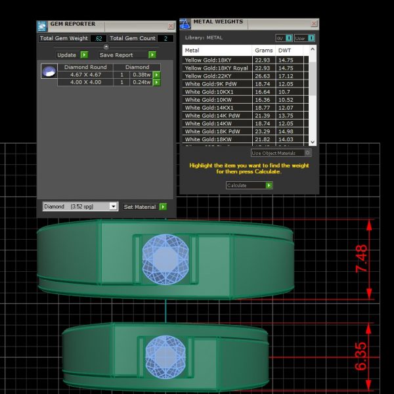Select White Gold:10KW row
The height and width of the screenshot is (394, 394).
tap(245, 100)
